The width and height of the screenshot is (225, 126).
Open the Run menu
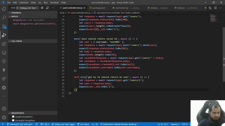(x=46, y=2)
